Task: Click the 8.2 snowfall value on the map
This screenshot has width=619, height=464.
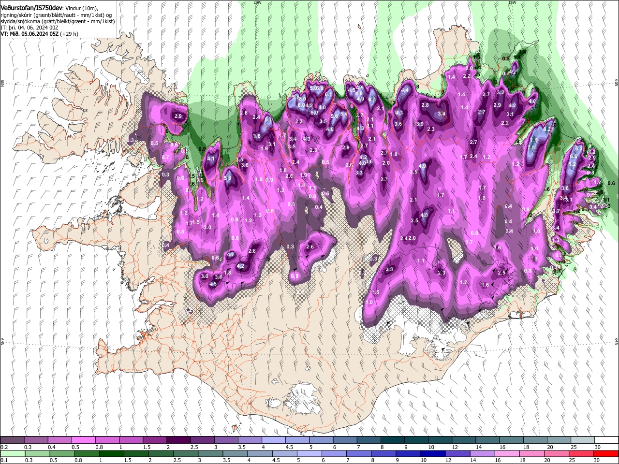Action: point(547,130)
